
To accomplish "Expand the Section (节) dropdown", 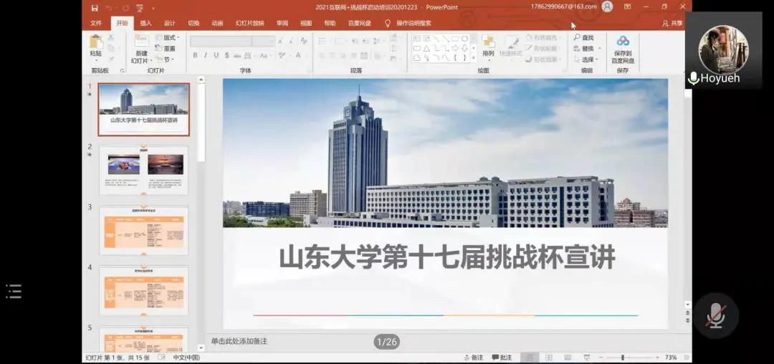I will click(x=166, y=59).
